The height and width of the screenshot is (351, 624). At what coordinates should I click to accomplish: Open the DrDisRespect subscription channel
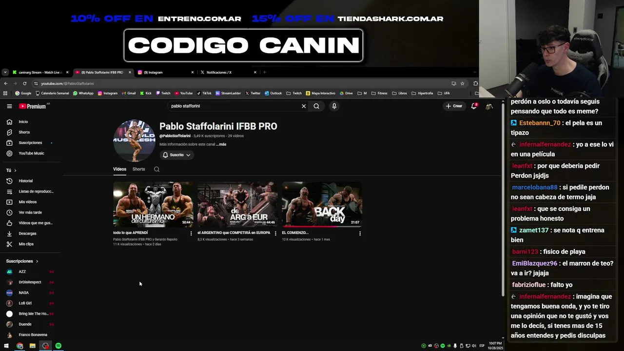pyautogui.click(x=30, y=282)
